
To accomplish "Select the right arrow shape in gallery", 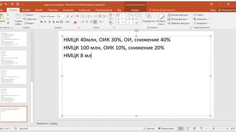I will coord(129,19).
